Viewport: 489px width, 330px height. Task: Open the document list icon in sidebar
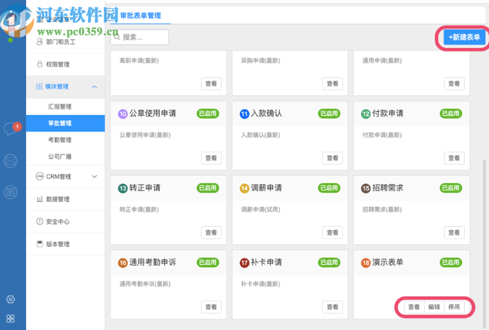pos(10,192)
